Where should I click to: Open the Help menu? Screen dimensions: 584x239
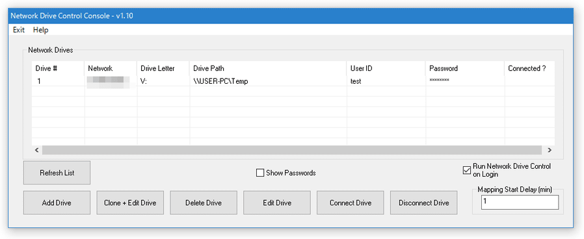click(x=40, y=30)
